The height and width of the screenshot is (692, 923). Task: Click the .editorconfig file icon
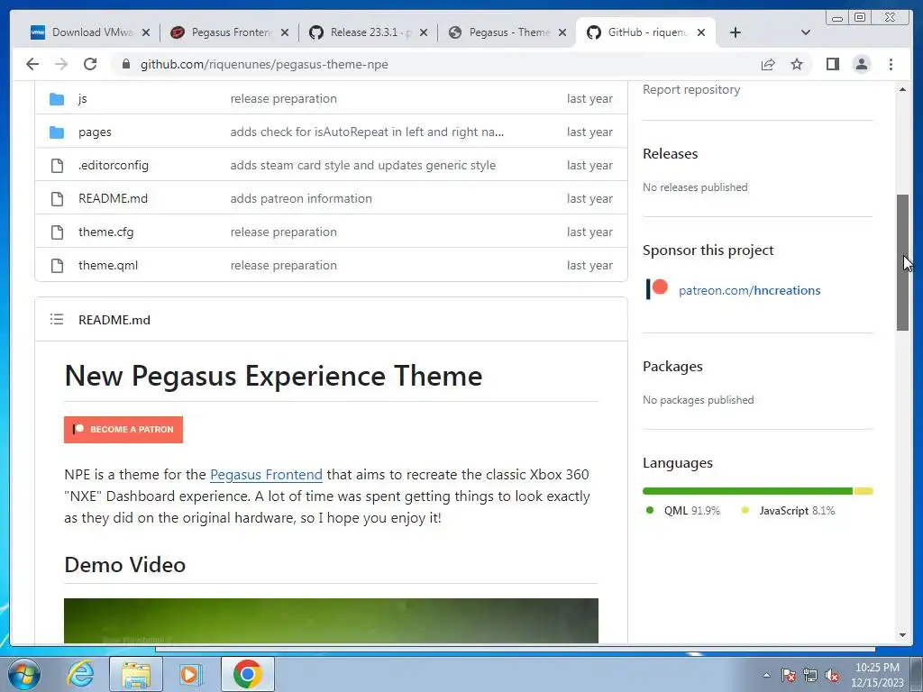(x=57, y=166)
